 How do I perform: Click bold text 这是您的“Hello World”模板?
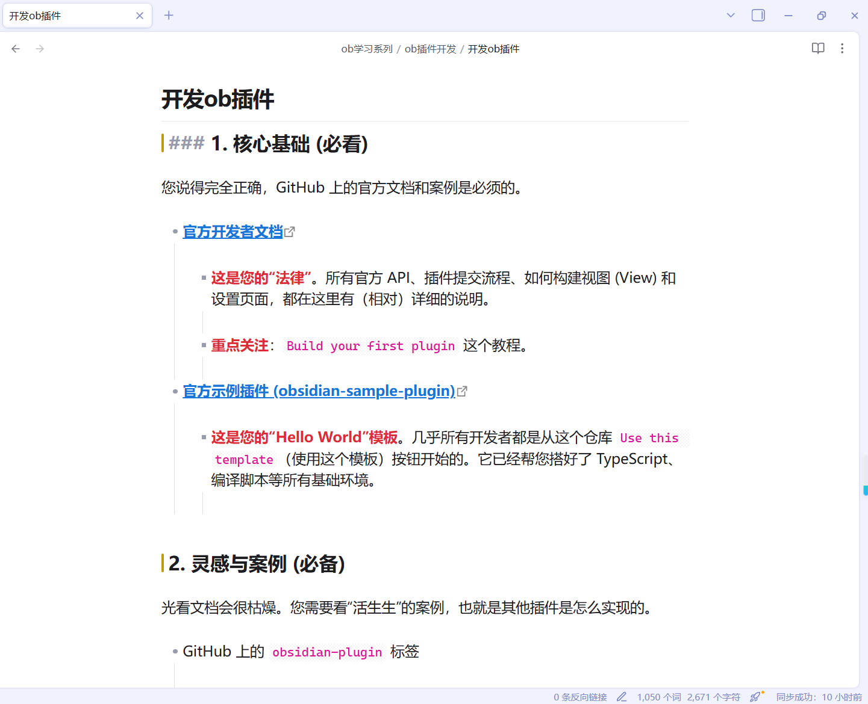[x=305, y=437]
